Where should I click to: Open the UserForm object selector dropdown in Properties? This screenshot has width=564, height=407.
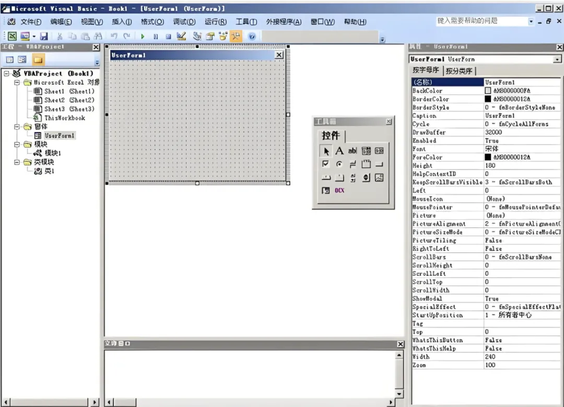point(557,59)
